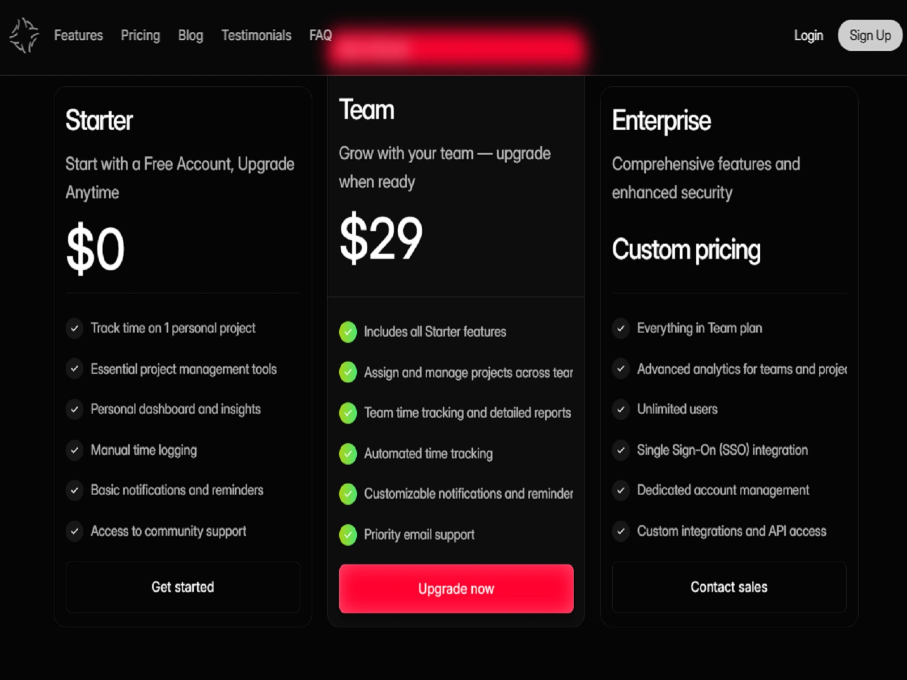Click the red Upgrade now button

click(456, 588)
